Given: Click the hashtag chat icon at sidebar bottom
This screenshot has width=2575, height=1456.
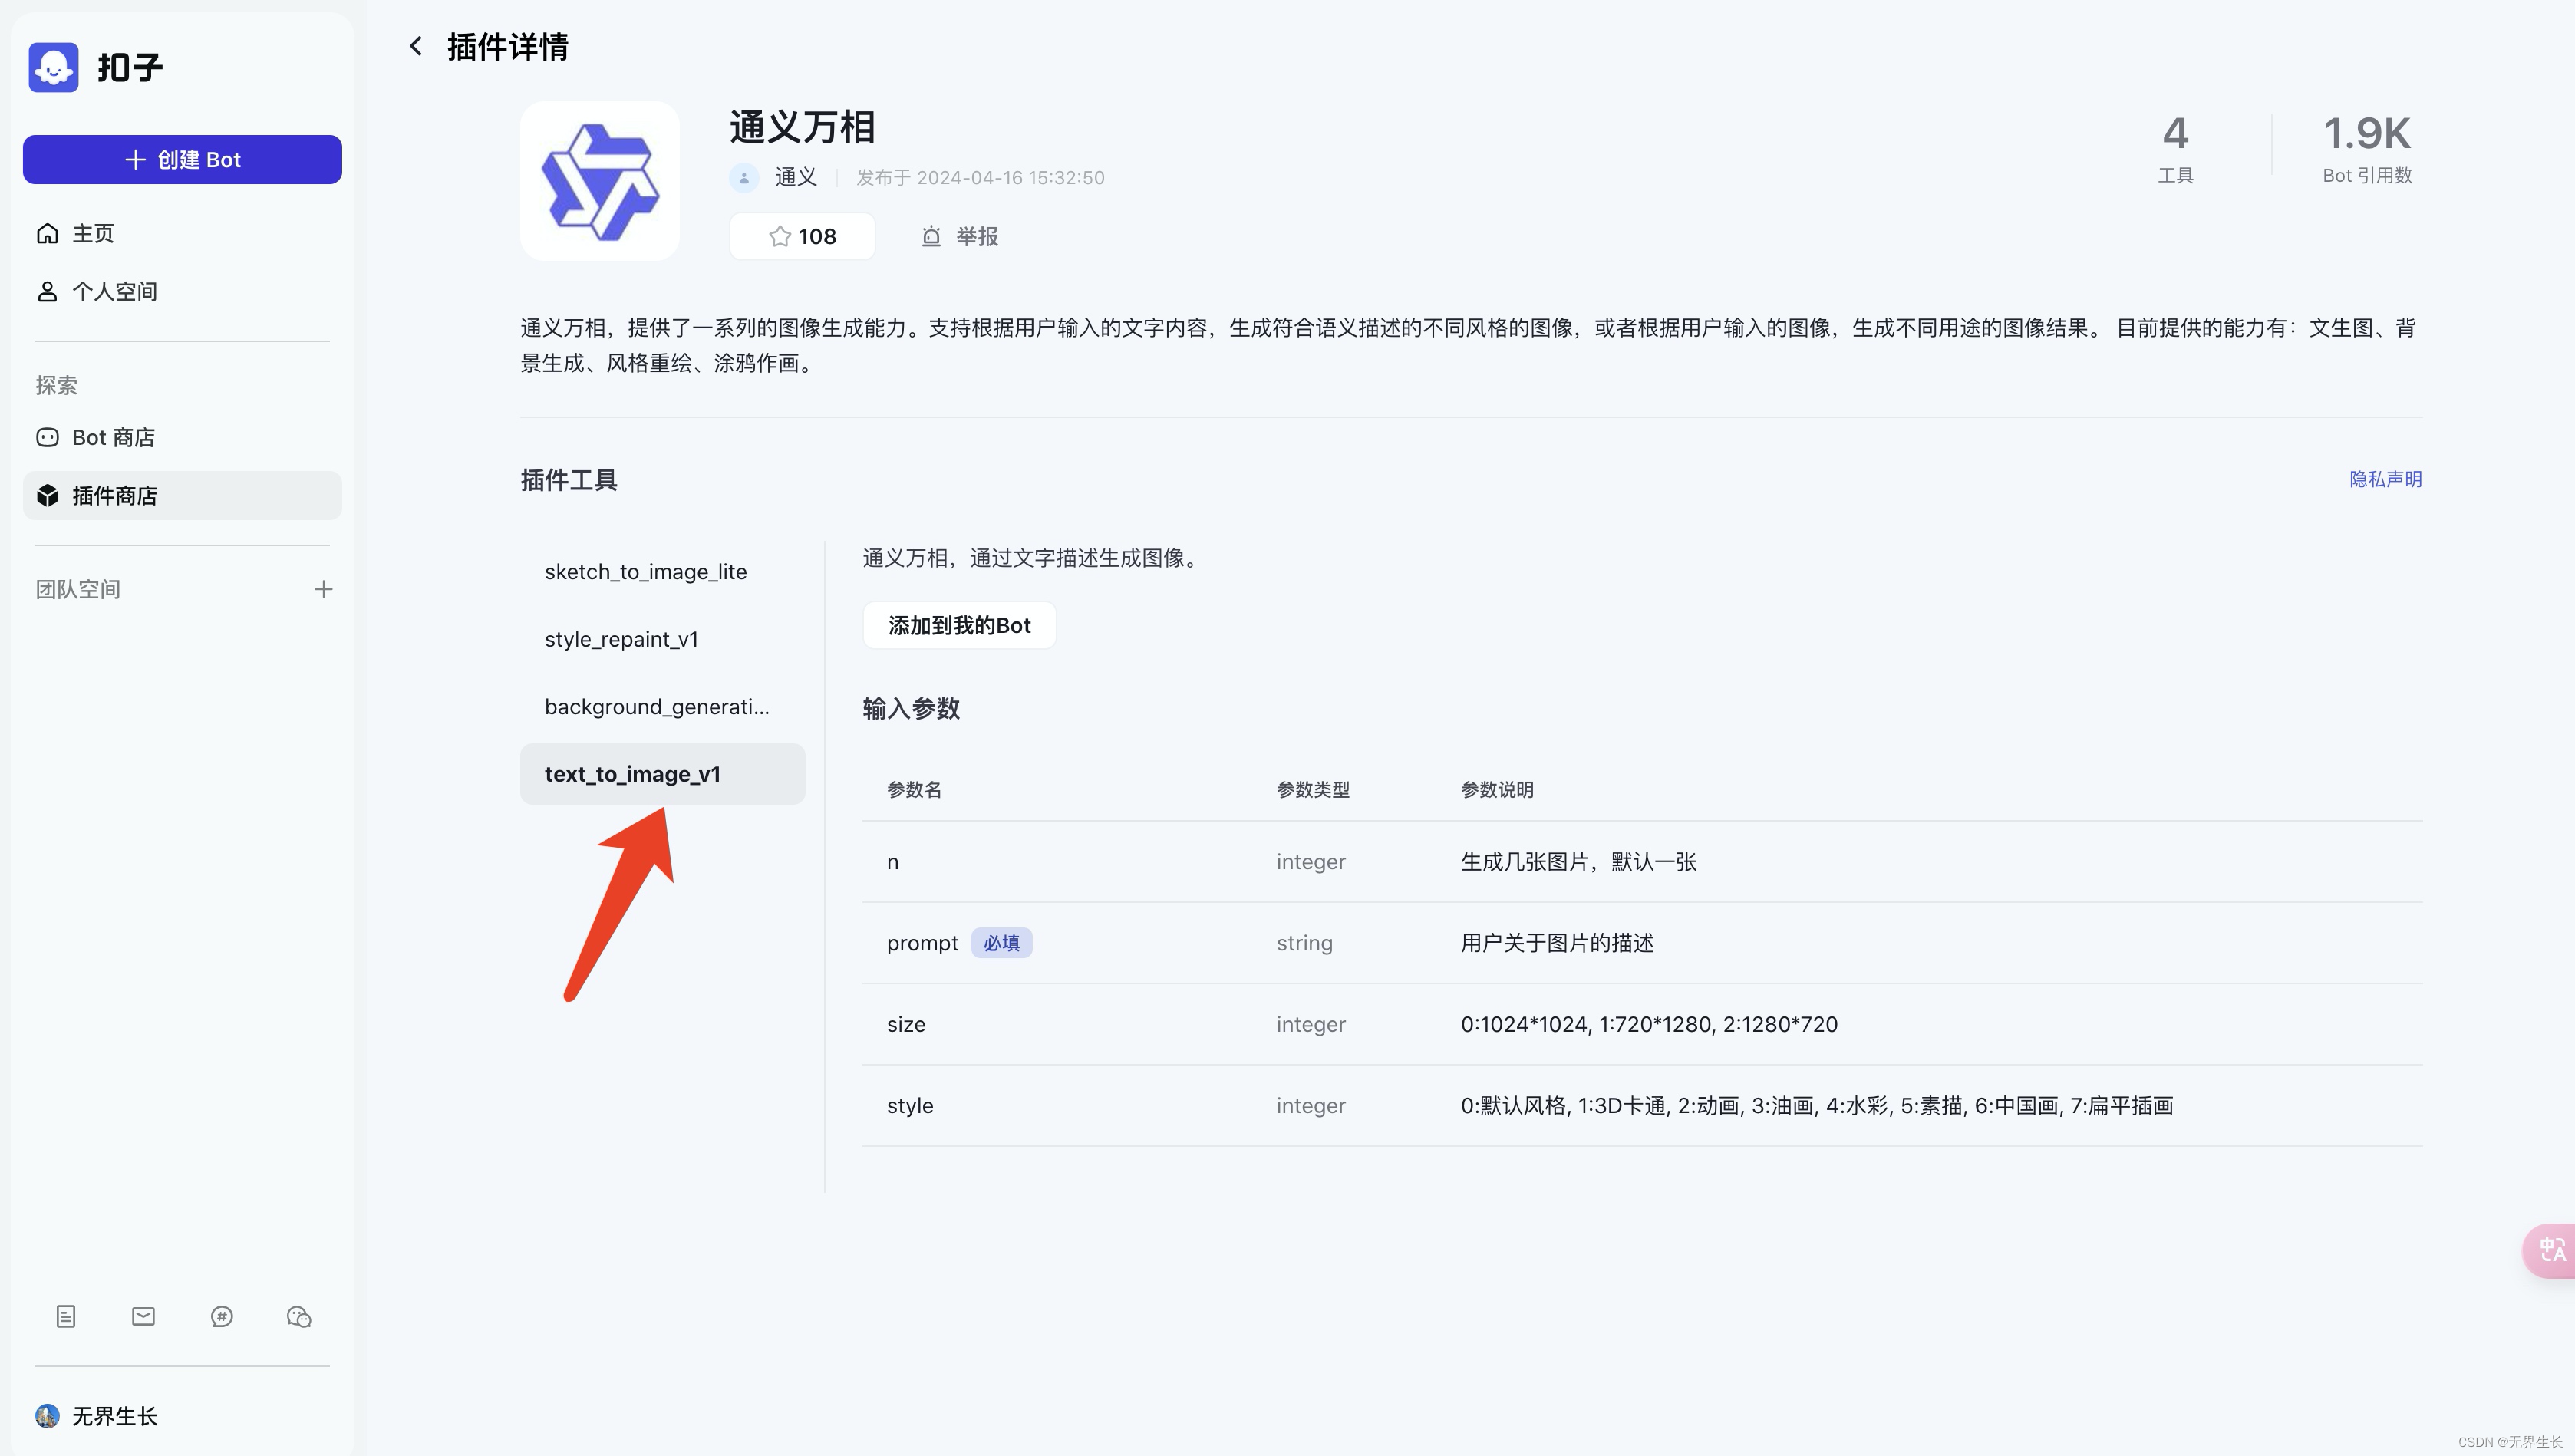Looking at the screenshot, I should 222,1316.
